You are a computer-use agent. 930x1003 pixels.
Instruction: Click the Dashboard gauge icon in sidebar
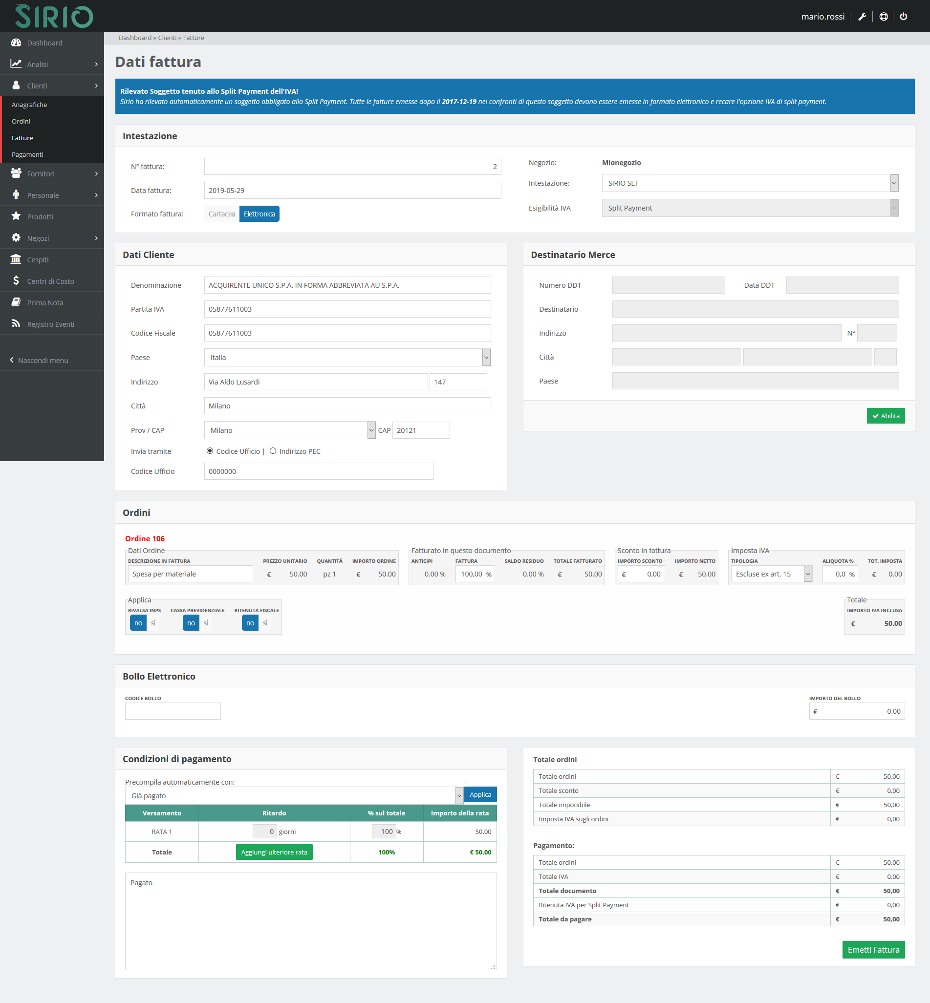pyautogui.click(x=16, y=43)
